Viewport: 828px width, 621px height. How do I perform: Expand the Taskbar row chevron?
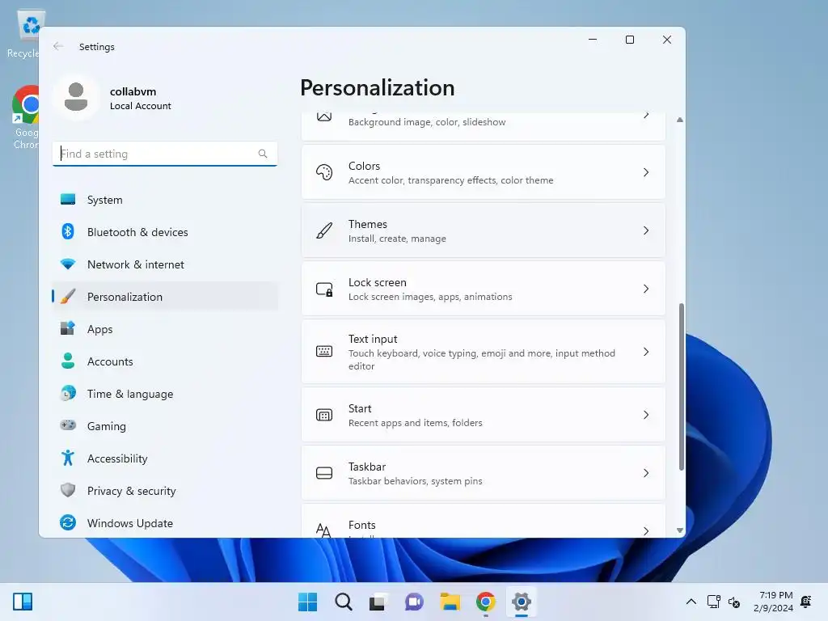coord(646,473)
